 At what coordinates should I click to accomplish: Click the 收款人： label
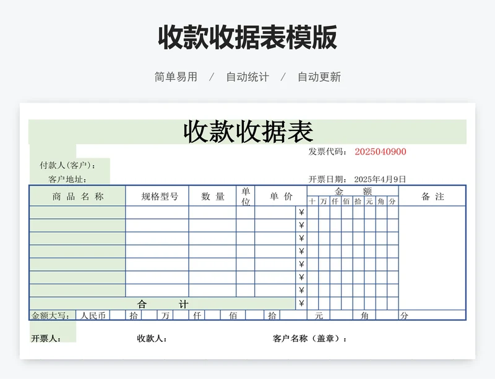pyautogui.click(x=152, y=339)
